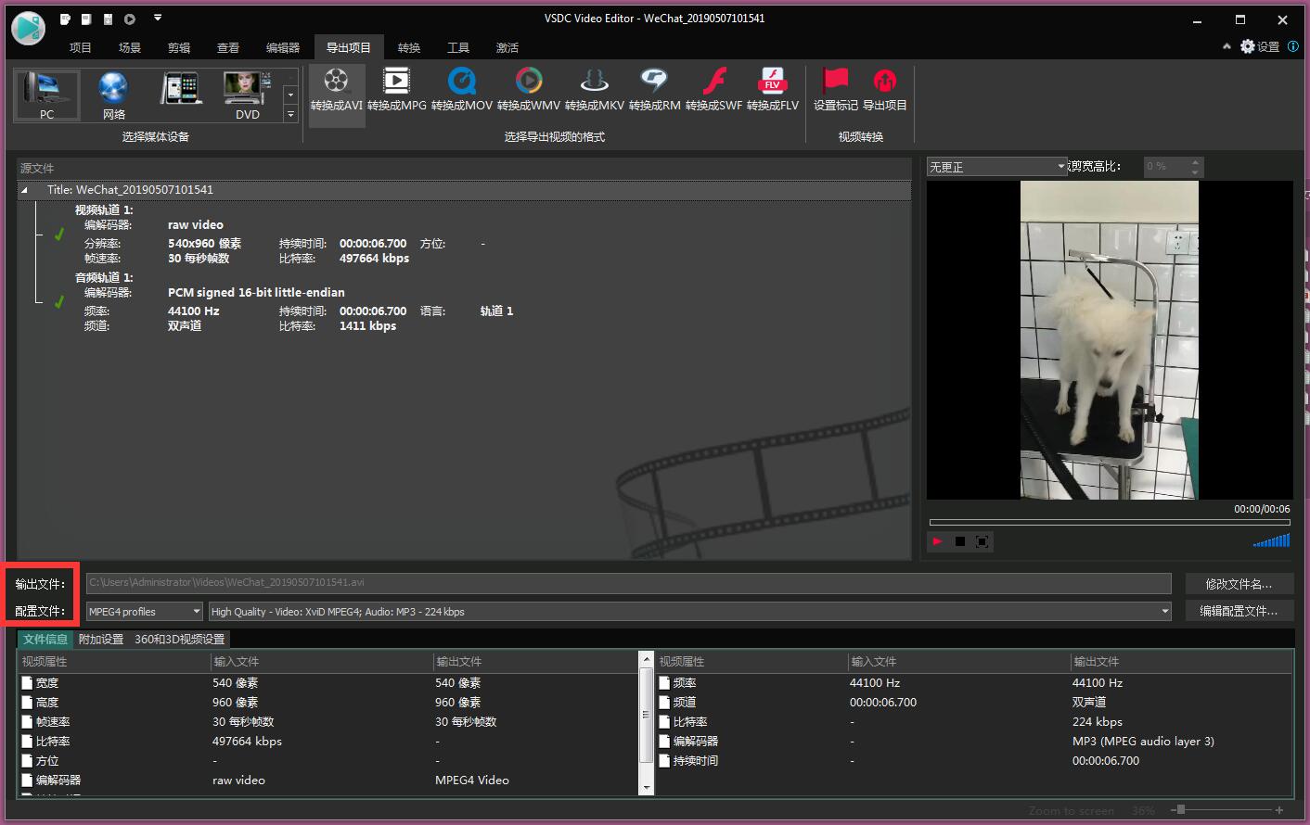This screenshot has height=825, width=1310.
Task: Choose 转换成MOV QuickTime format
Action: click(x=462, y=91)
